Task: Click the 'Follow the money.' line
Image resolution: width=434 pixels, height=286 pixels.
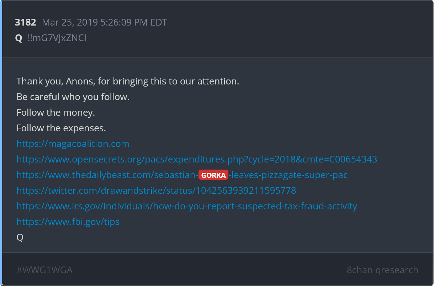Action: tap(56, 112)
